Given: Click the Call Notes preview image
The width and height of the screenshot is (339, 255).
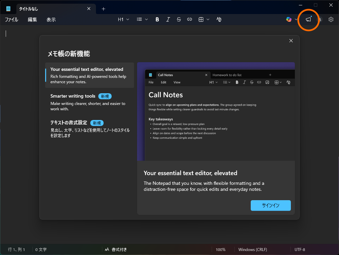Looking at the screenshot, I should [x=216, y=112].
